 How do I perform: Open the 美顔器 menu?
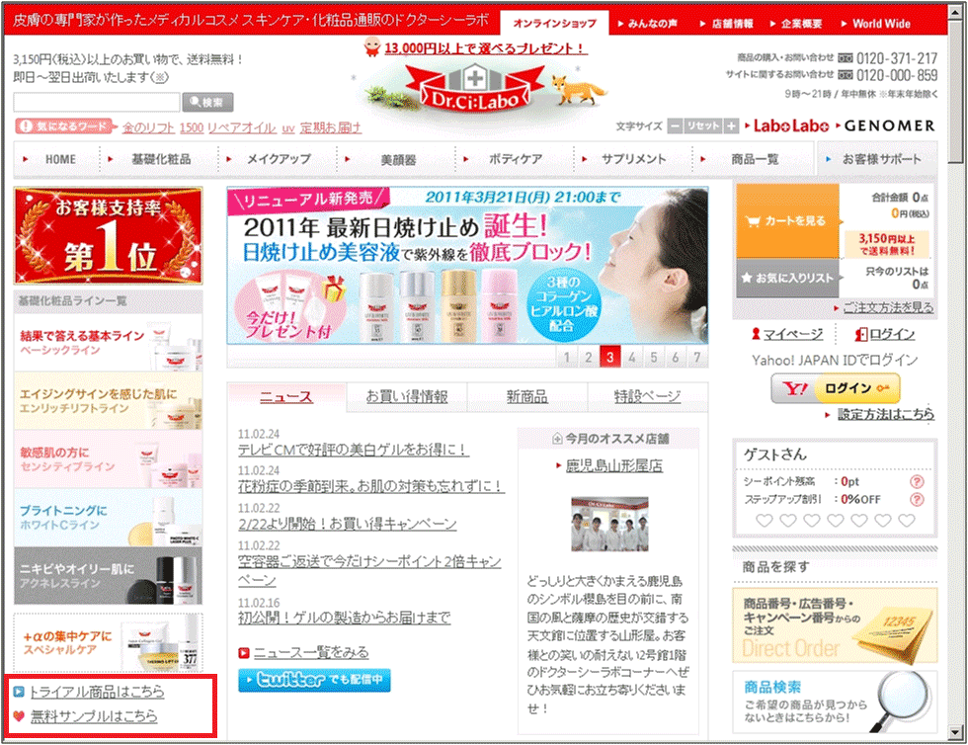396,159
